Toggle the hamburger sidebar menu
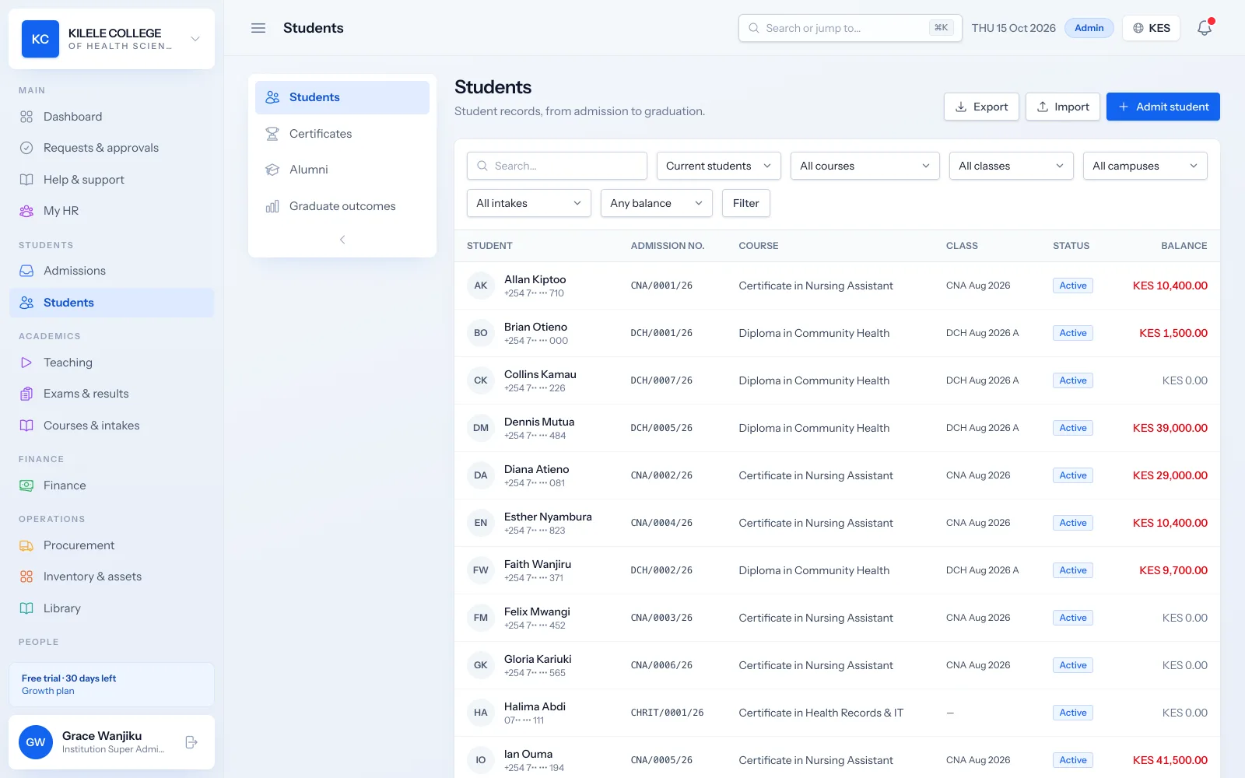This screenshot has width=1245, height=778. (x=258, y=28)
